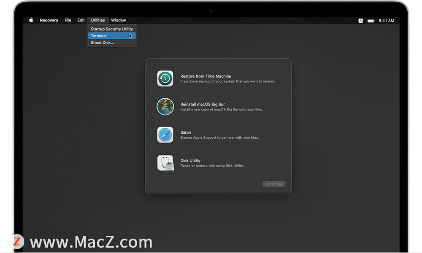Choose the Disk Utility option label
This screenshot has width=422, height=253.
[x=190, y=161]
